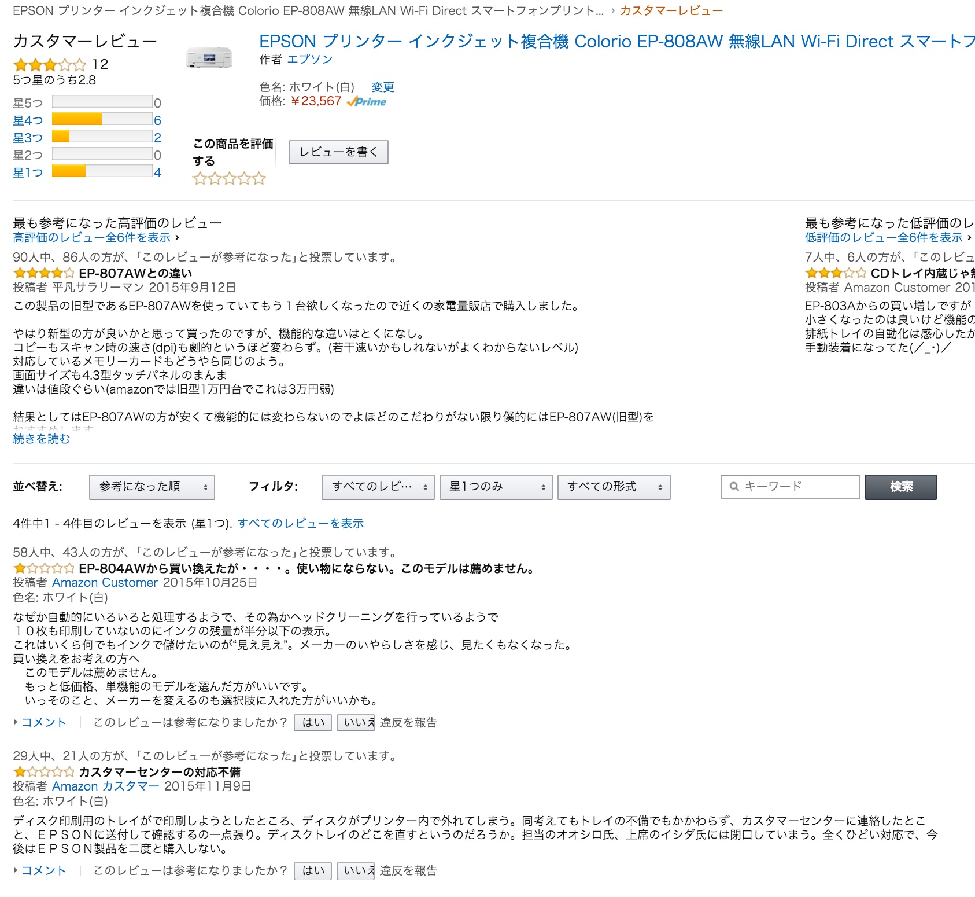The height and width of the screenshot is (897, 975).
Task: Filter reviews by 星1つ link
Action: [28, 172]
